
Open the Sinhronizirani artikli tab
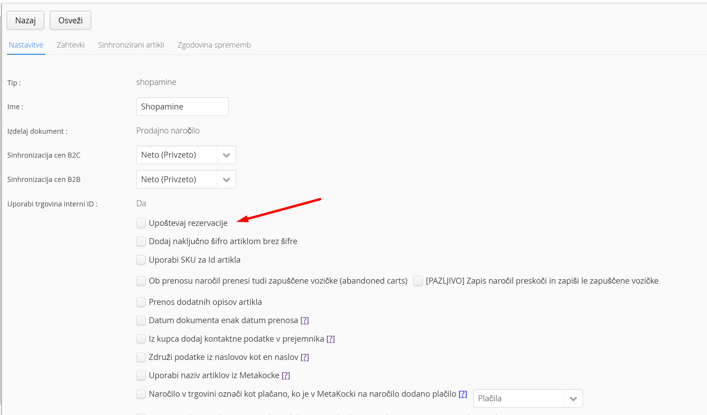point(131,45)
